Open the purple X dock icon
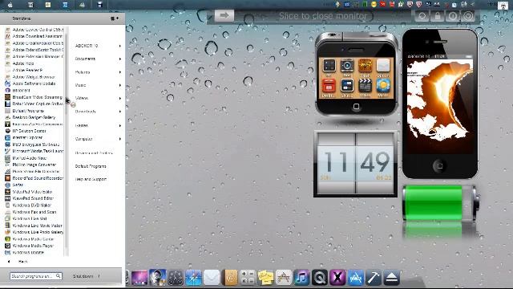513x289 pixels. [337, 278]
